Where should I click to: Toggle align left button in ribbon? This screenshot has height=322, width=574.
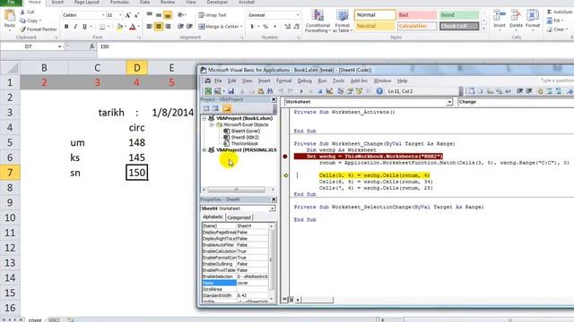point(150,27)
